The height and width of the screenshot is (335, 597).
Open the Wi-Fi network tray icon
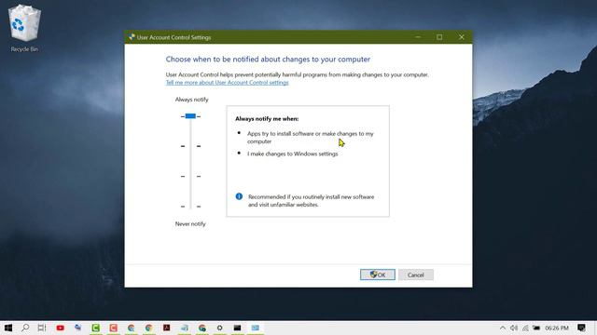click(x=525, y=328)
